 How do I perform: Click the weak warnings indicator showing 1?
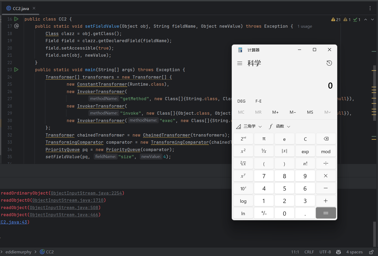point(347,20)
